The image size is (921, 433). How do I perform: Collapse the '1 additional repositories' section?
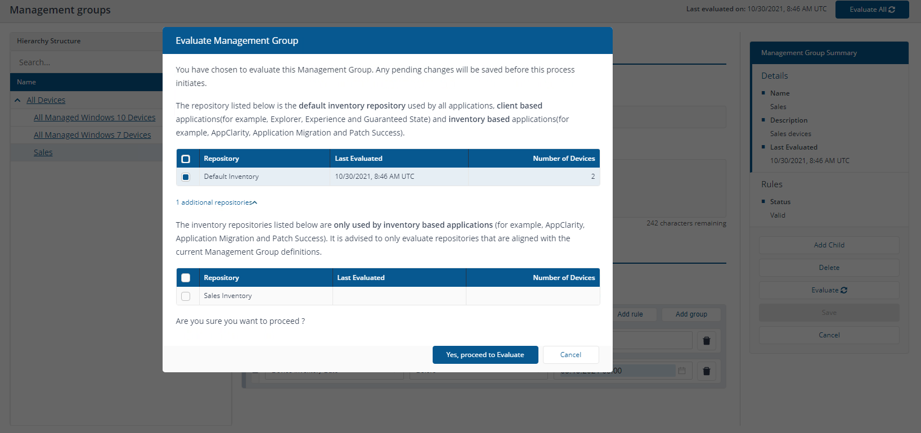pos(217,202)
